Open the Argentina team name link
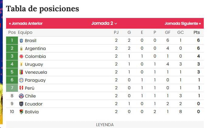Screen dimensions: 212x128 pyautogui.click(x=35, y=48)
